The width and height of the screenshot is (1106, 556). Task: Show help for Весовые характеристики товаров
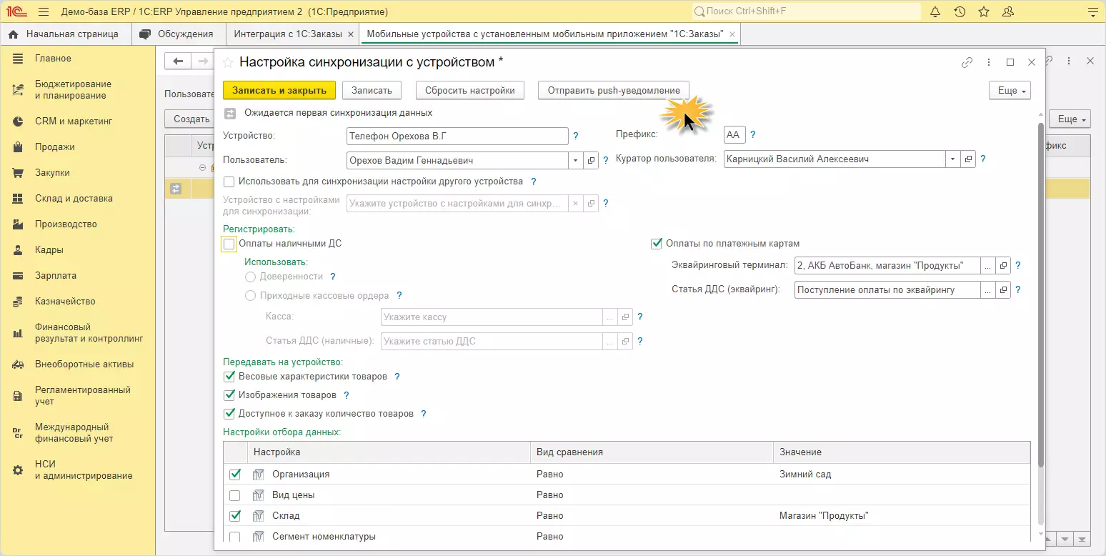tap(397, 377)
